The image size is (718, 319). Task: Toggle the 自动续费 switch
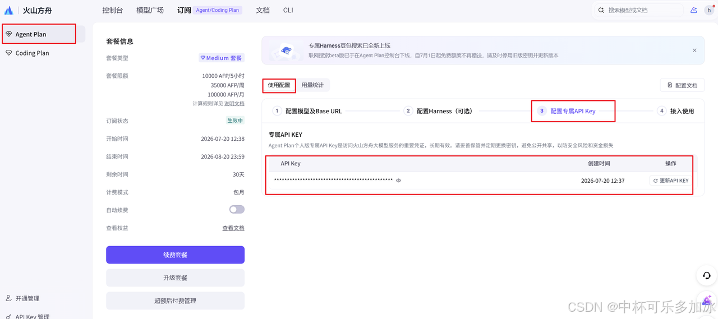237,210
